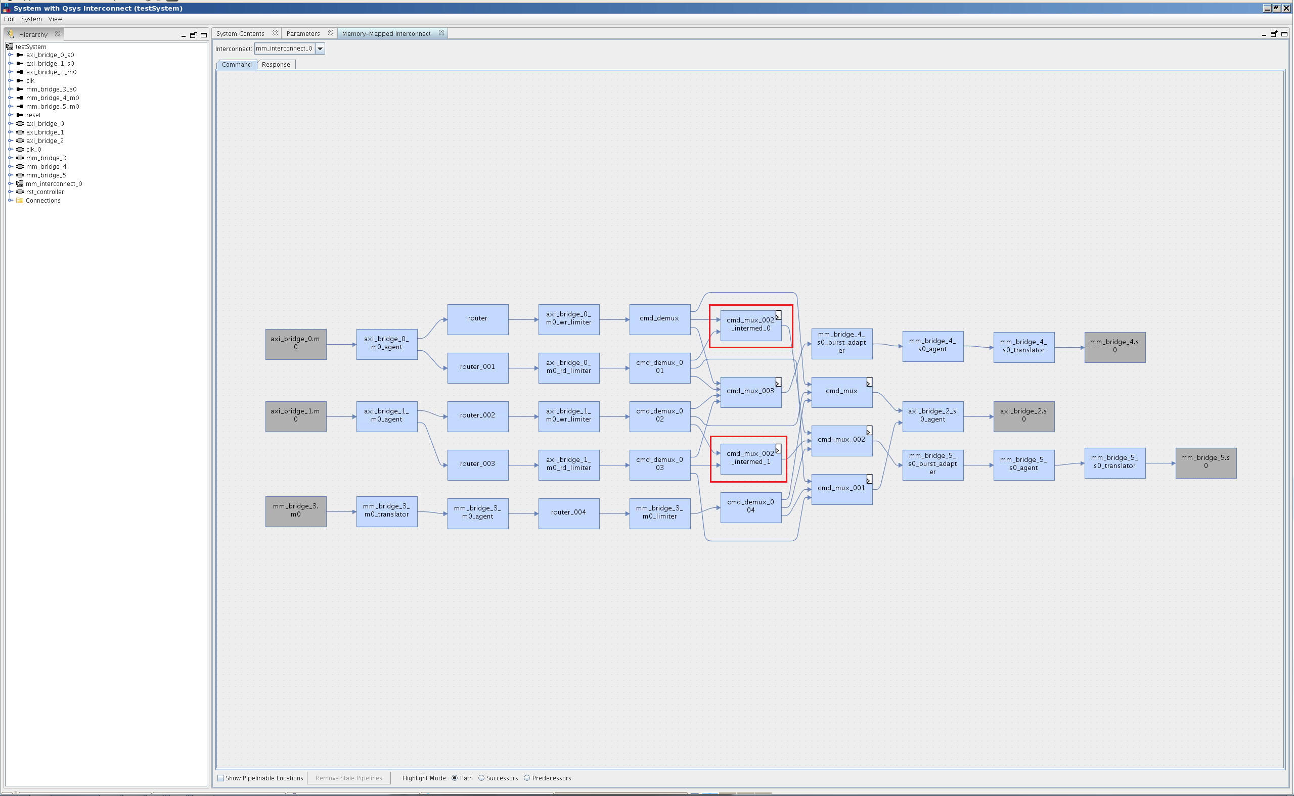This screenshot has height=796, width=1294.
Task: Click the router_004 block in diagram
Action: point(569,512)
